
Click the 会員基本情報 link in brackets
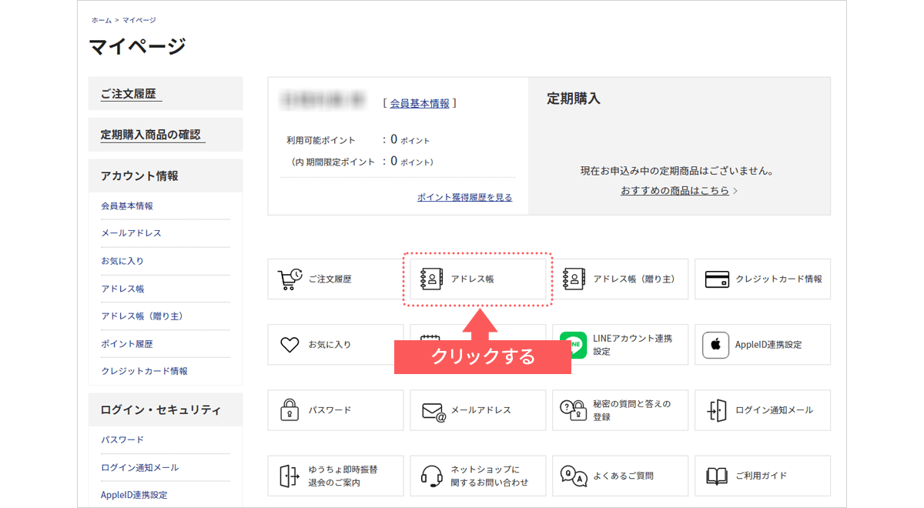click(420, 103)
